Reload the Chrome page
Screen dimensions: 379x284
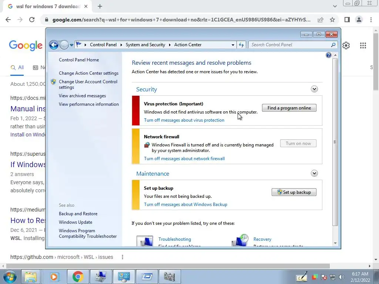click(32, 20)
